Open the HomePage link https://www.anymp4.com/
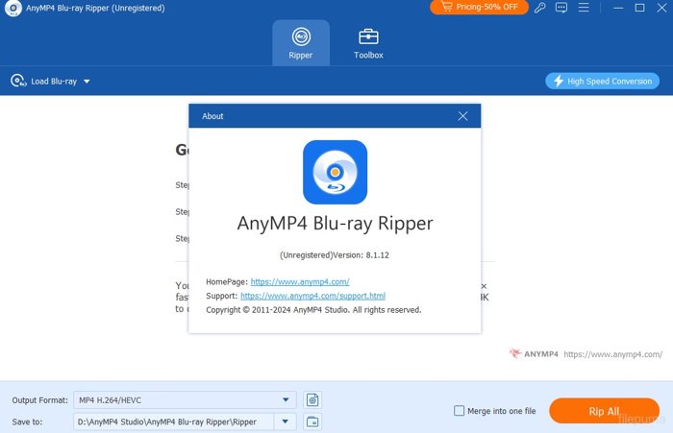 click(300, 281)
